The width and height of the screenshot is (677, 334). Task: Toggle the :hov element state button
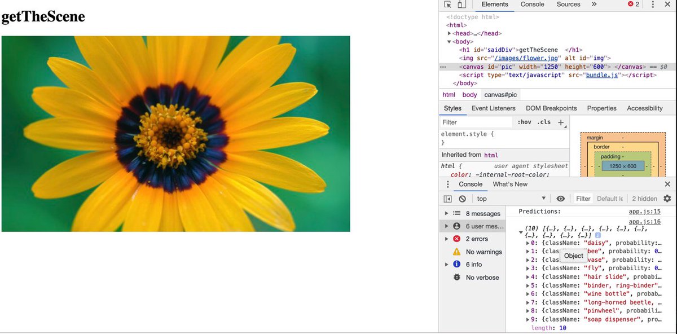pos(524,122)
